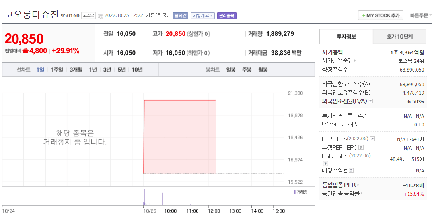Screen dimensions: 432x215
Task: Click the stock code 950160
Action: [70, 15]
